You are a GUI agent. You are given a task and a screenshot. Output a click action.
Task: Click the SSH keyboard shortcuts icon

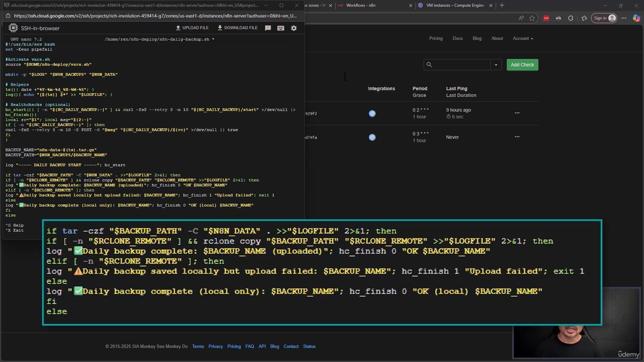[x=281, y=28]
